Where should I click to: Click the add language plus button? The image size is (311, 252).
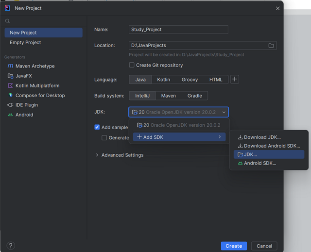(x=234, y=79)
